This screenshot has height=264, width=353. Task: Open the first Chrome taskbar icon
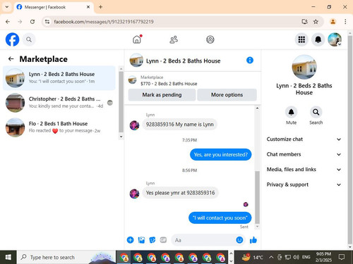[x=124, y=258]
